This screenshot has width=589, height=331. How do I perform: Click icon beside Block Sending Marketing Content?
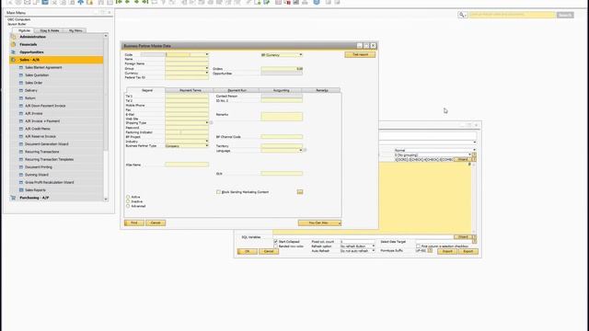[300, 192]
